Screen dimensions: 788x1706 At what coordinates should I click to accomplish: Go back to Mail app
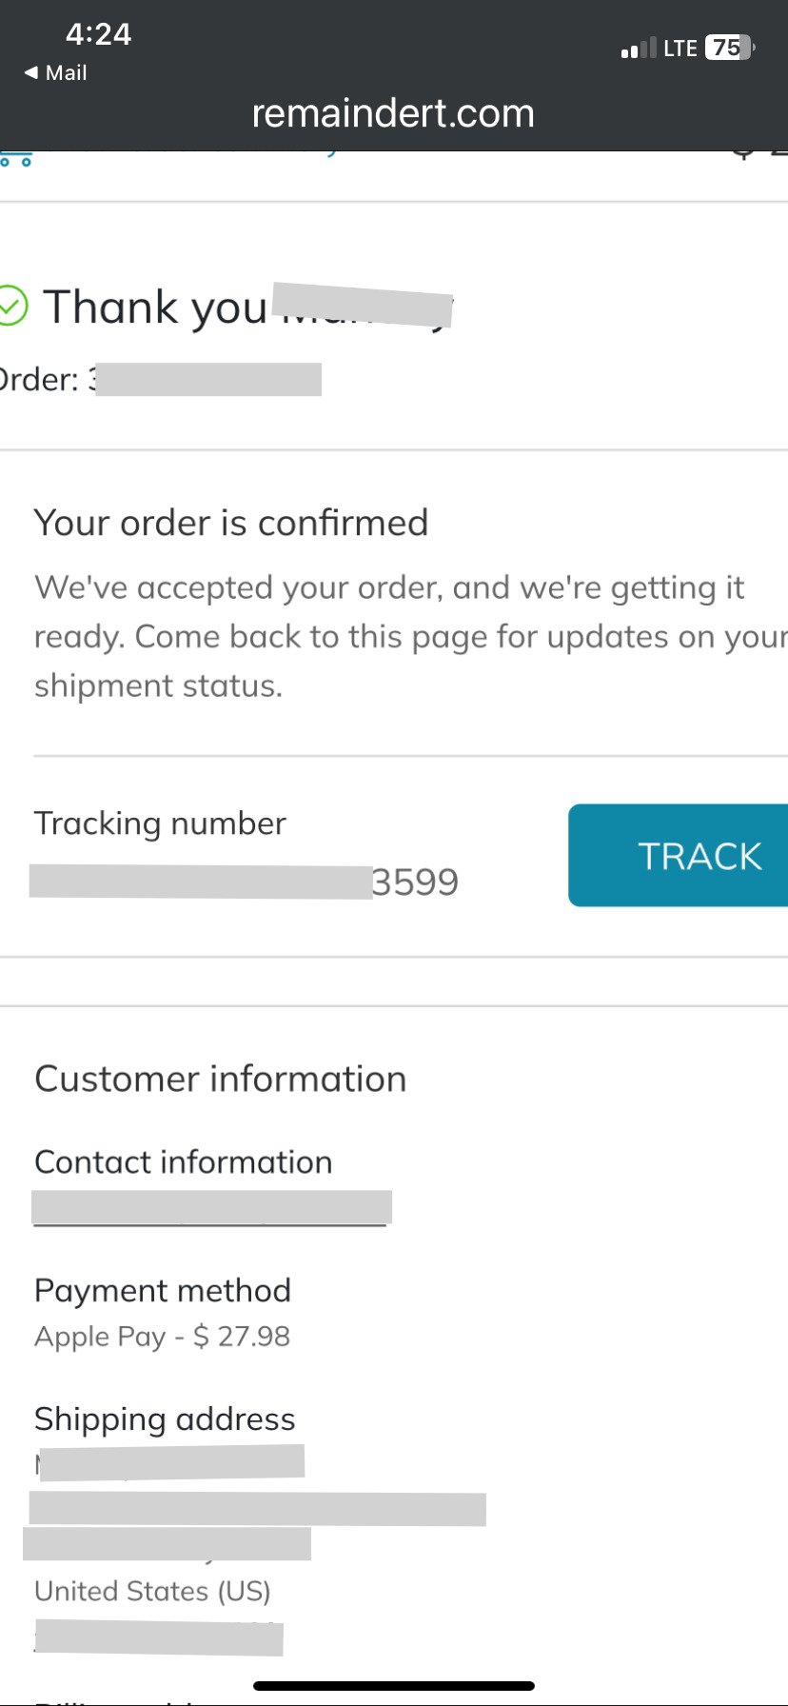(55, 72)
